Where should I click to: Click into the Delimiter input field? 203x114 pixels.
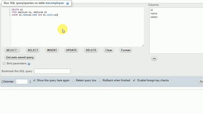point(22,82)
